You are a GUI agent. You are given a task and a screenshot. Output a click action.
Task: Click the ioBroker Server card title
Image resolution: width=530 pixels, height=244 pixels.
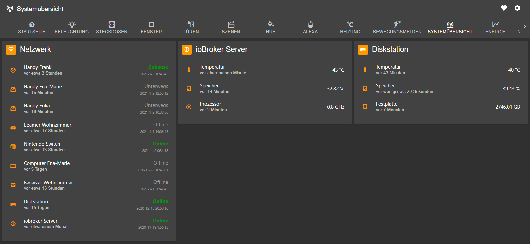click(x=222, y=49)
